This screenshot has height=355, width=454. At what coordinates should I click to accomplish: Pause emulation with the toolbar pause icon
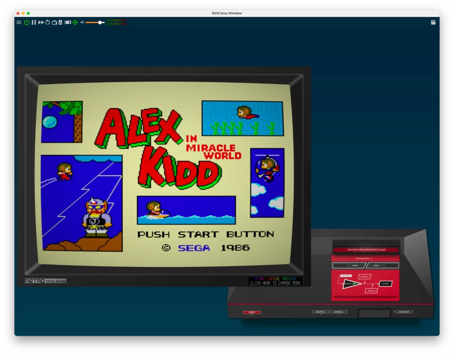(x=34, y=22)
